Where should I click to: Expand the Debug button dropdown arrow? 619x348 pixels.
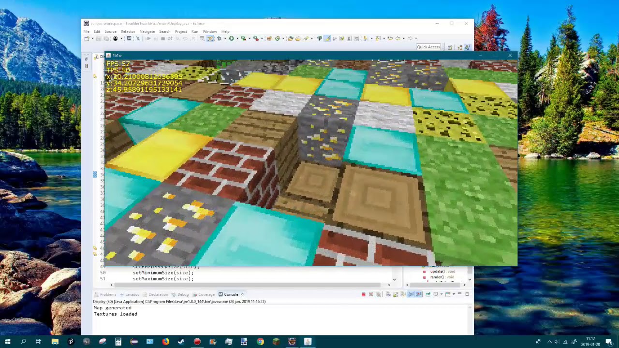(x=225, y=38)
